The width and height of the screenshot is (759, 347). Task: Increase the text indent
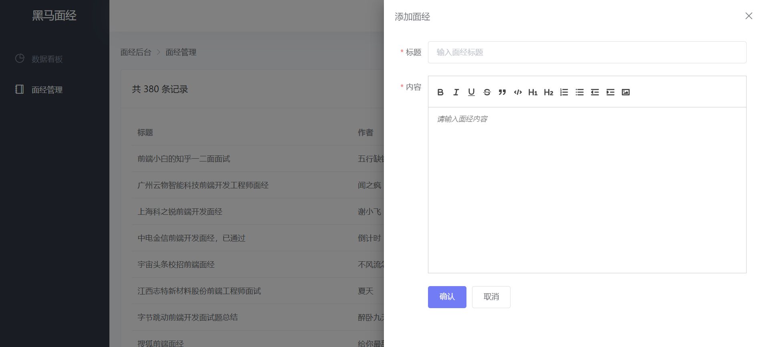click(x=610, y=92)
